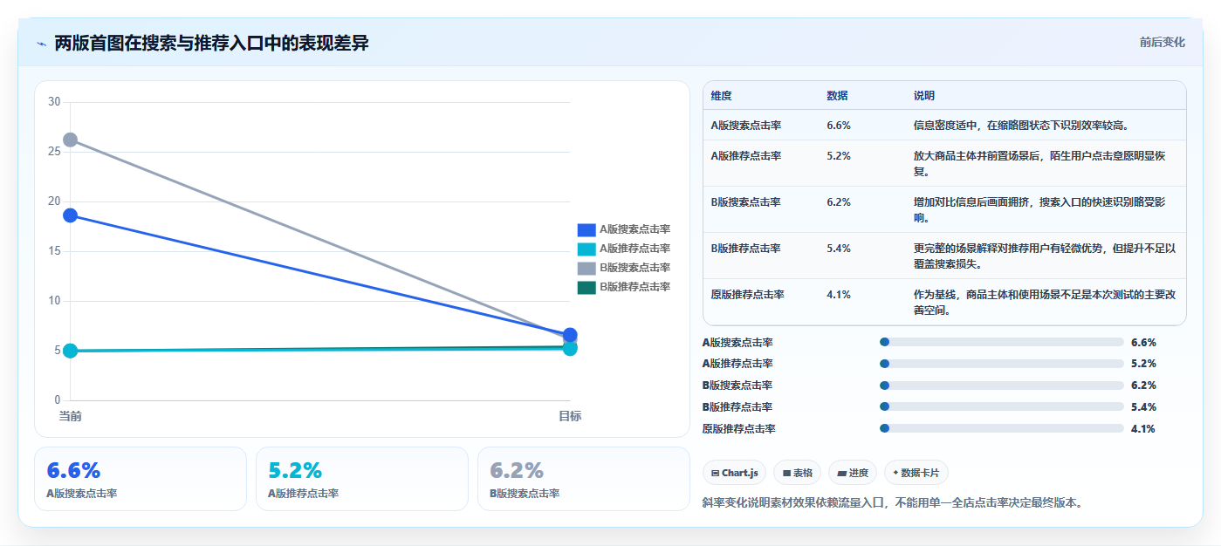Click the 数据 column header

[837, 95]
